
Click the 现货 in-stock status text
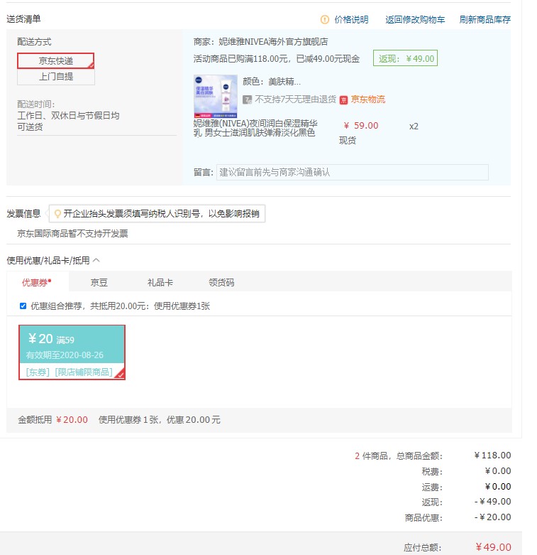tap(348, 141)
